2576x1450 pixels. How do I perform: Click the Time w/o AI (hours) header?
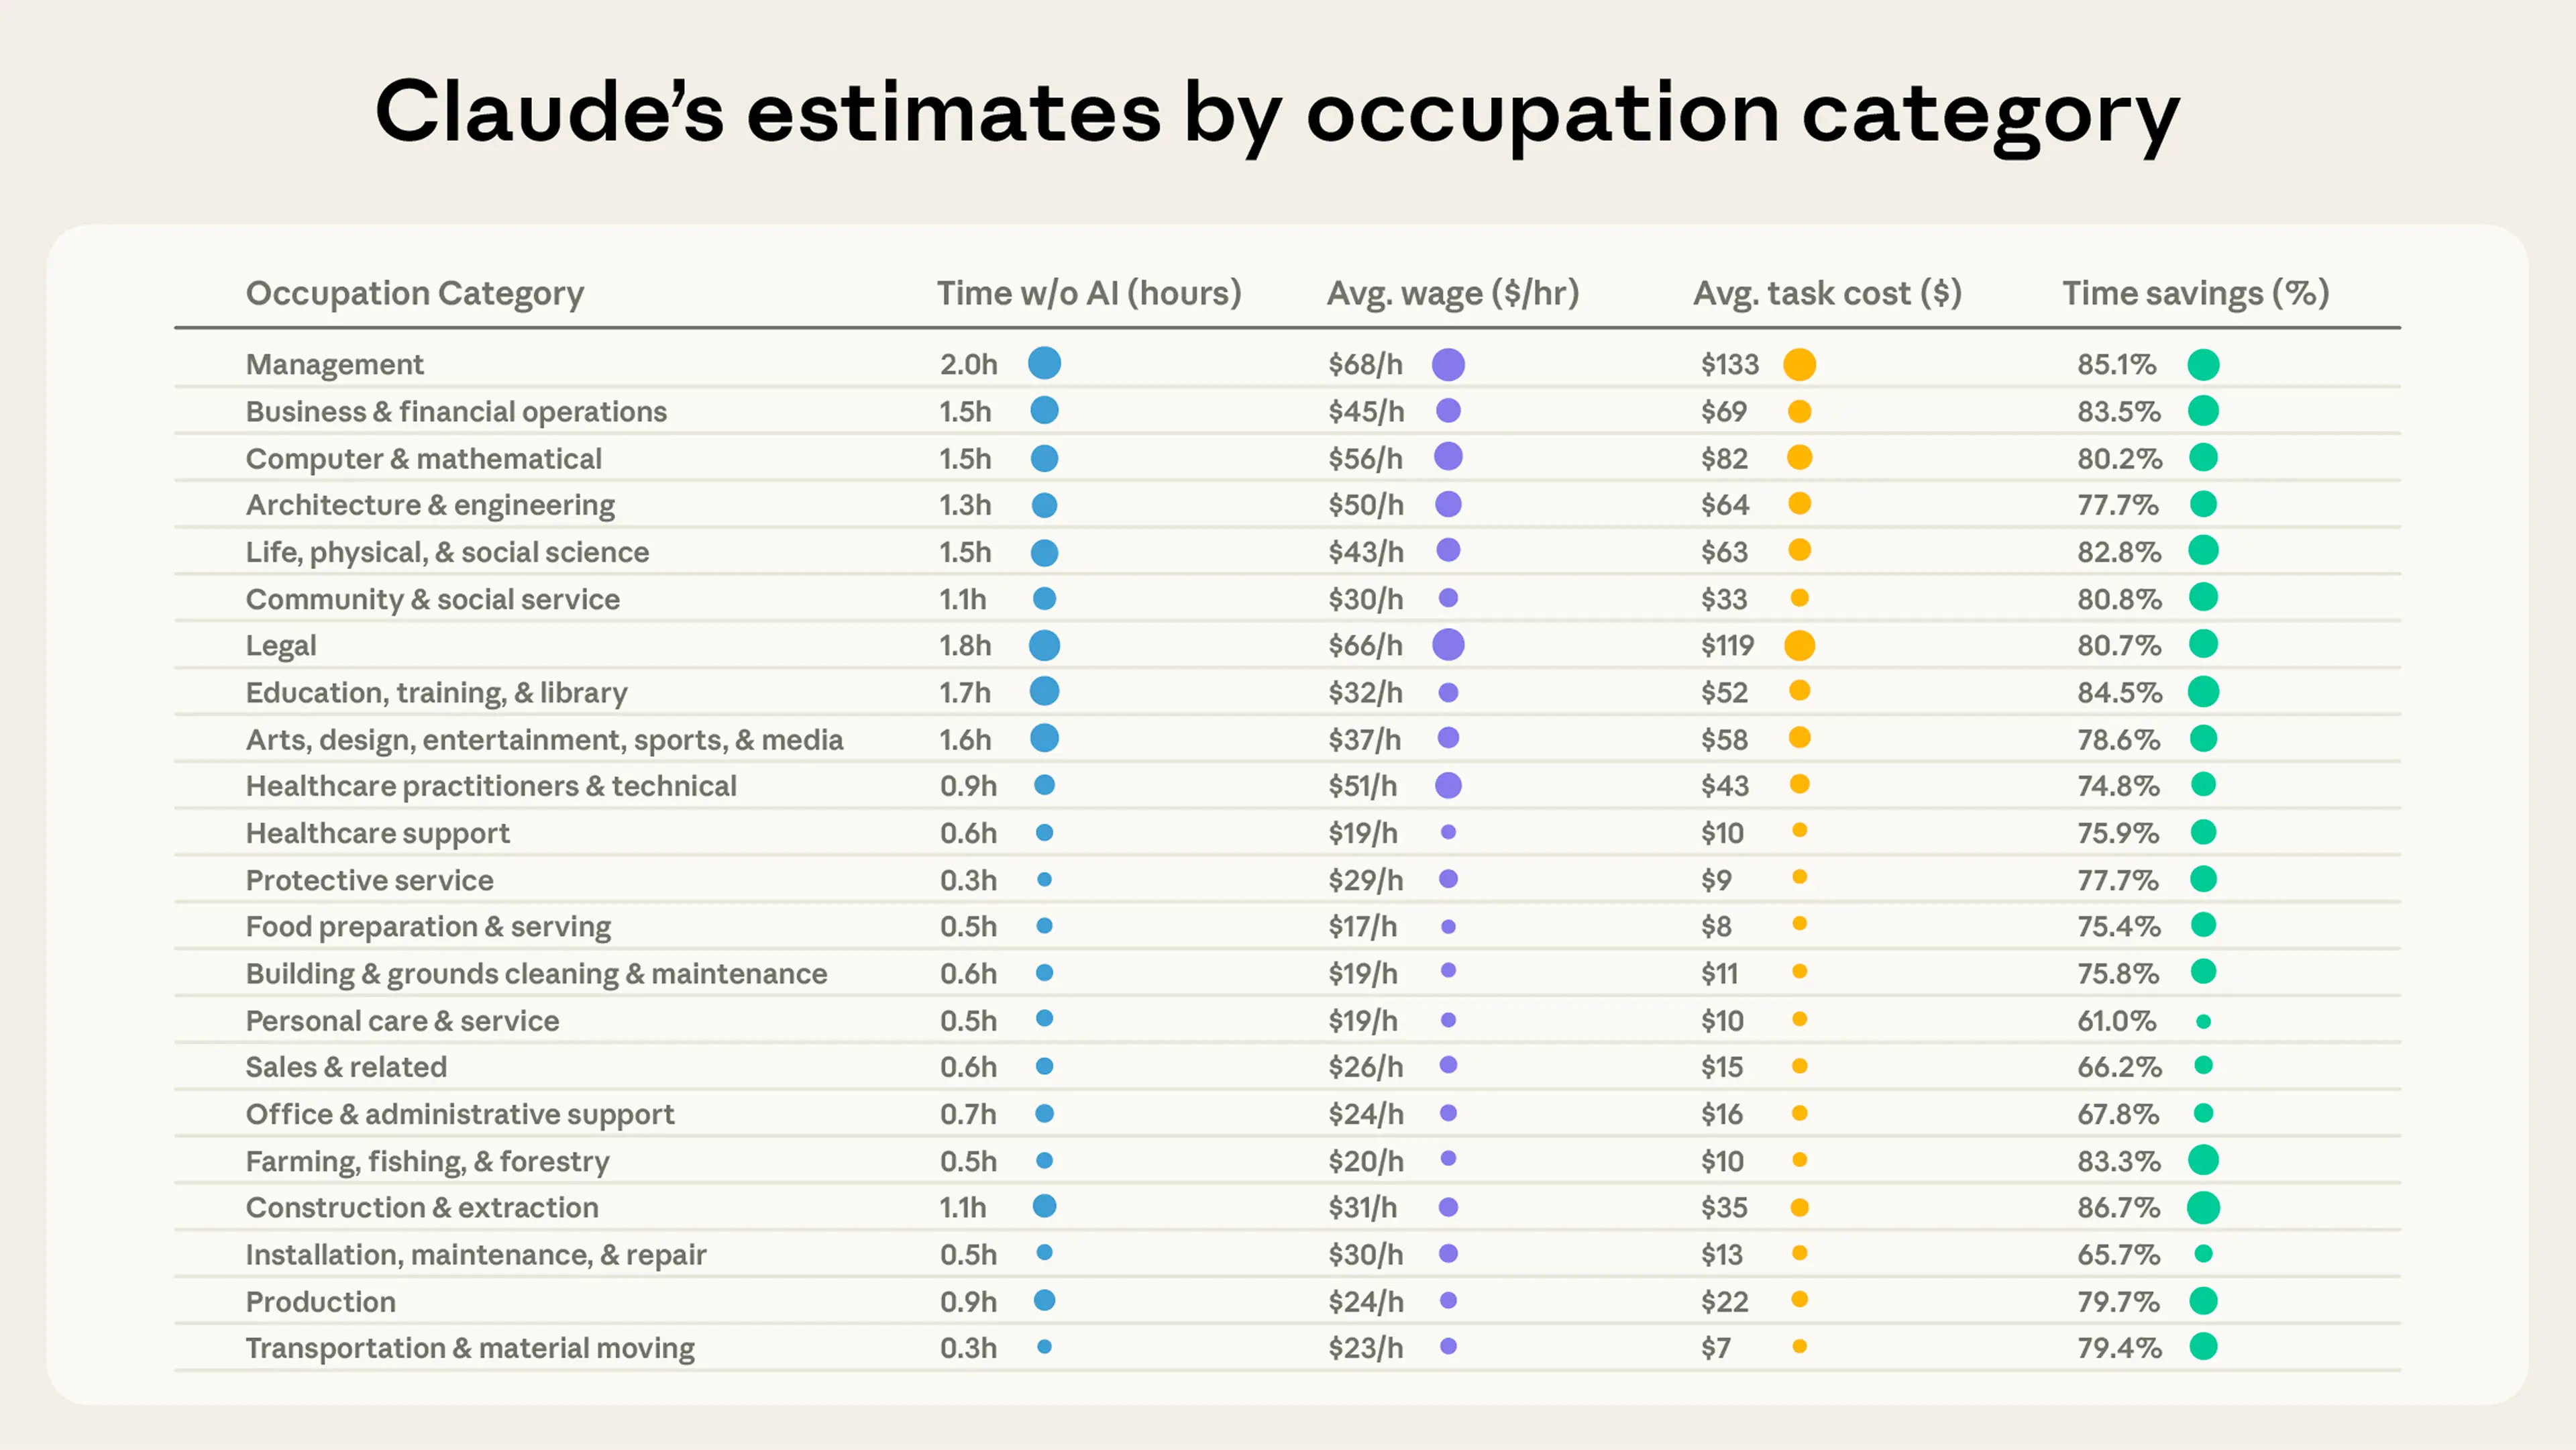(1088, 293)
